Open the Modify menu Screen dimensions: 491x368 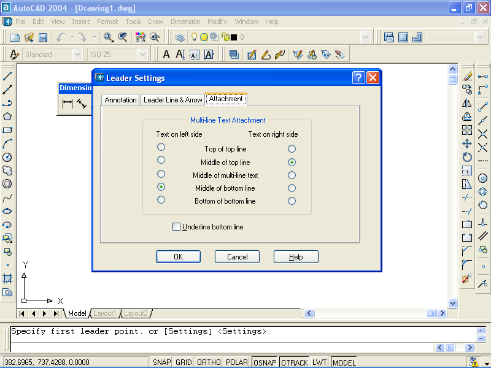(217, 21)
